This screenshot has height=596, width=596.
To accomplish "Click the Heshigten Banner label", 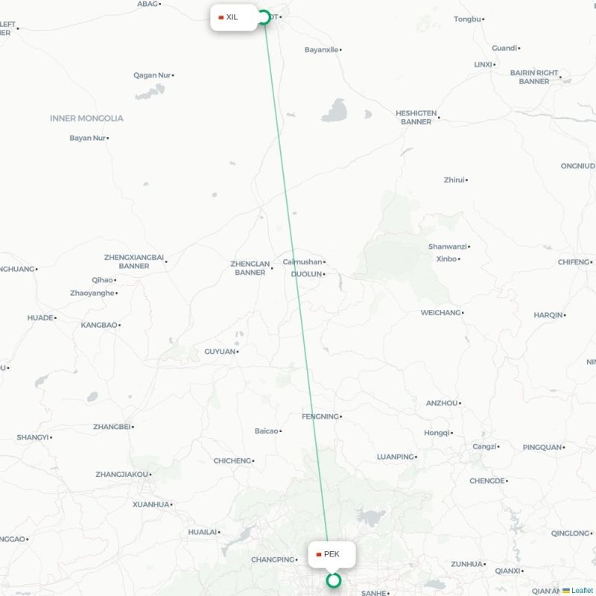I will click(416, 118).
